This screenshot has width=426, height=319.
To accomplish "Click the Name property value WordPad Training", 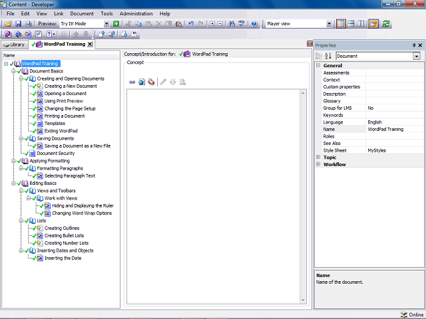I will tap(385, 130).
